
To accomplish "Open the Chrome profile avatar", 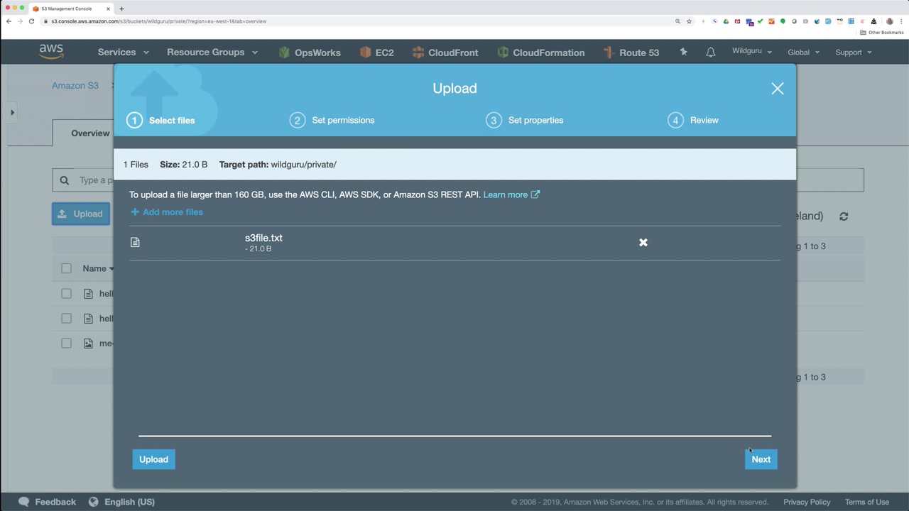I will (890, 21).
